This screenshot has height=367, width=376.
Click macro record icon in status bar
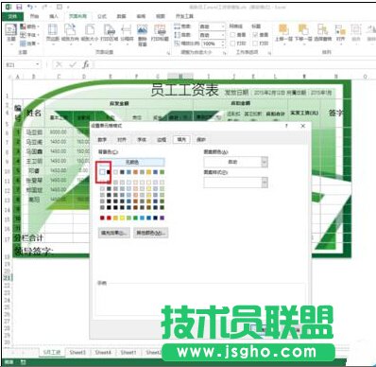24,362
